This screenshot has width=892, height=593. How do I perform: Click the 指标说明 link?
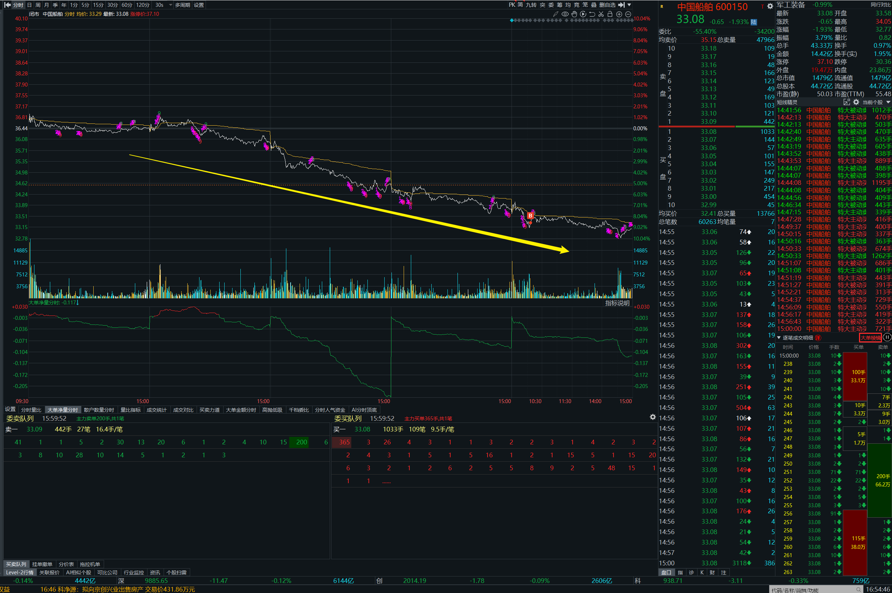(617, 303)
